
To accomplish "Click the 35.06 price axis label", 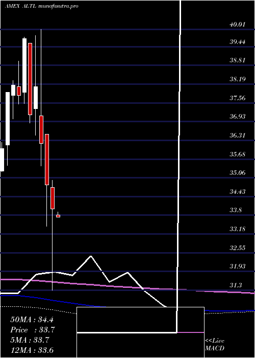I will click(x=238, y=173).
